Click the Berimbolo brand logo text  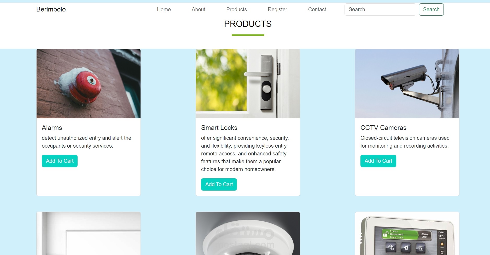point(51,9)
